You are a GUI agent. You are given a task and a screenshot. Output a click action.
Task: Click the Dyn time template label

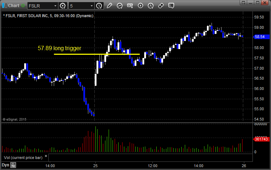[5, 165]
